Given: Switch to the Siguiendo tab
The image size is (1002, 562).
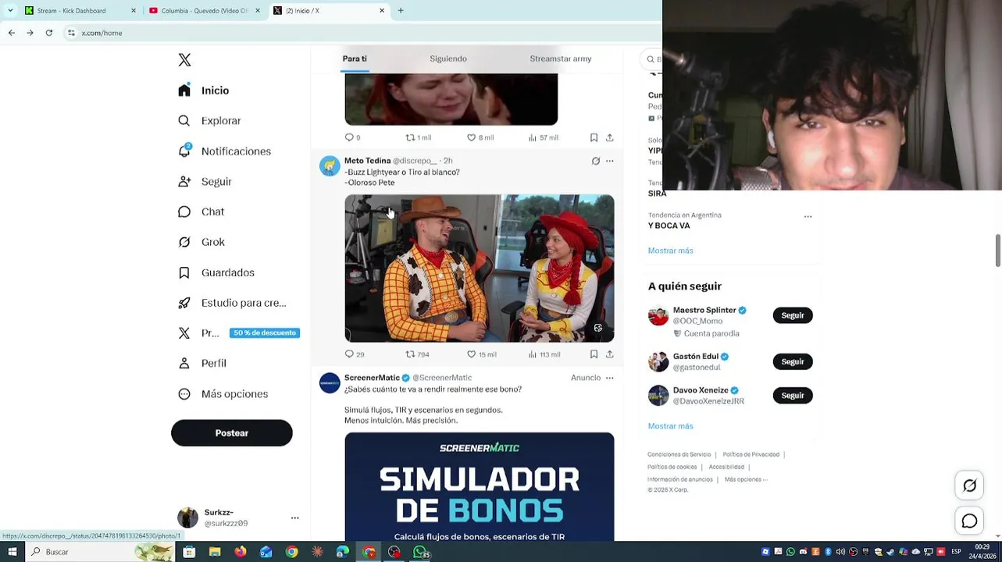Looking at the screenshot, I should (x=448, y=59).
